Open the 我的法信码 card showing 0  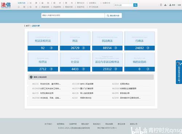[139, 62]
